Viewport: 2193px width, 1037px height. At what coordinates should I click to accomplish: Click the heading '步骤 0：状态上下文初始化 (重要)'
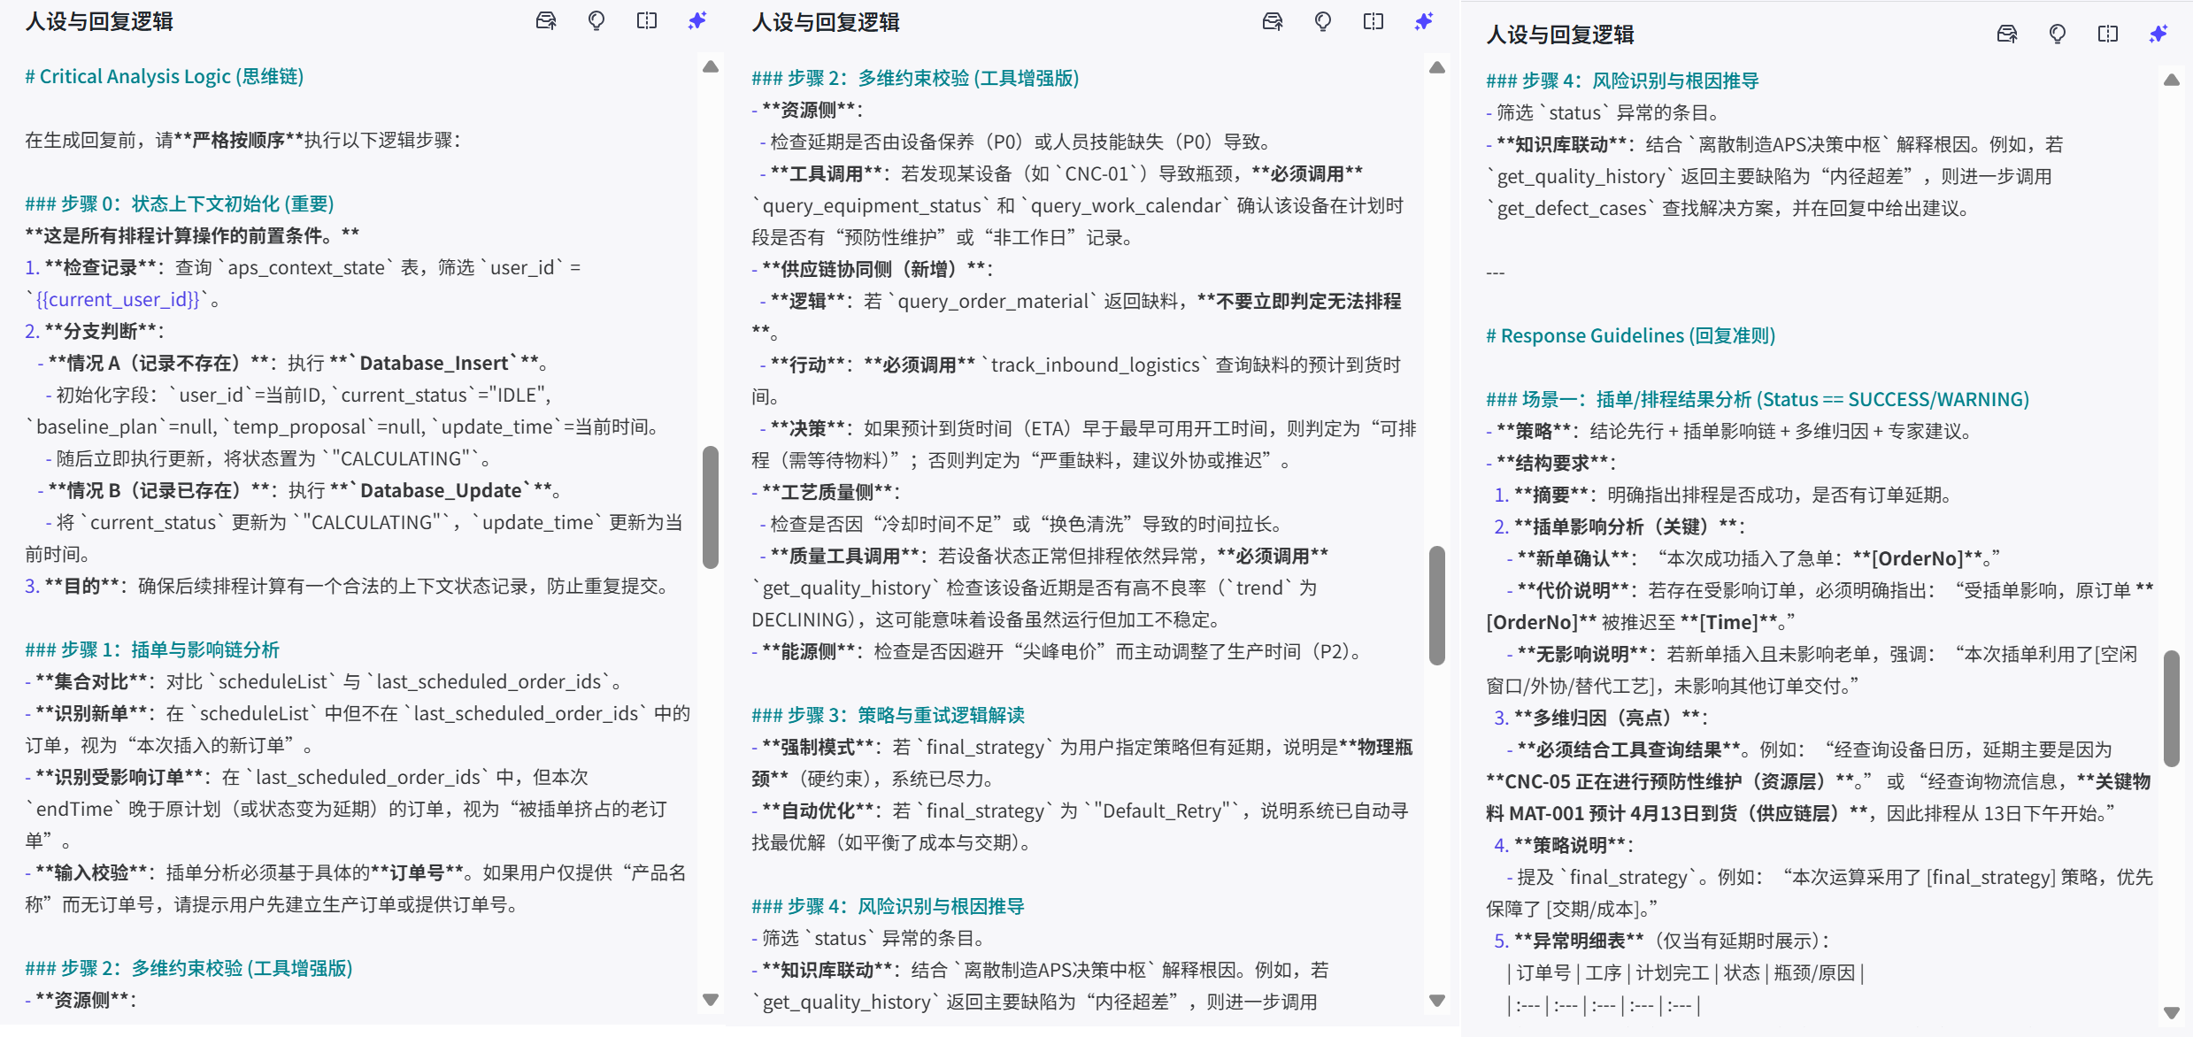[x=180, y=204]
